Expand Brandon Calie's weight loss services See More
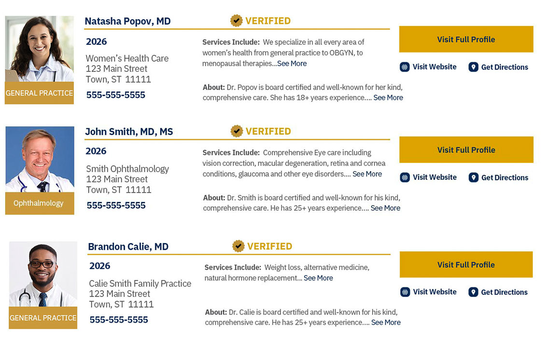 [318, 278]
